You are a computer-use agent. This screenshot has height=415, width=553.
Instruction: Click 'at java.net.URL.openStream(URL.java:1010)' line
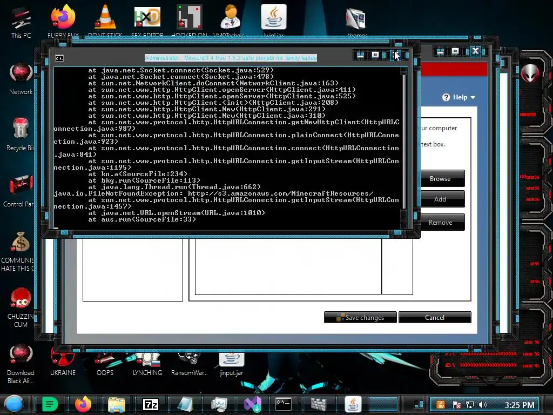click(177, 213)
